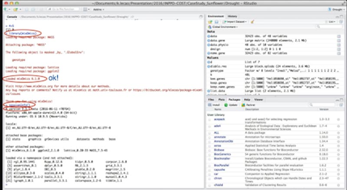Viewport: 347px width, 190px height.
Task: Expand the 'data' object in Environment
Action: click(x=209, y=36)
